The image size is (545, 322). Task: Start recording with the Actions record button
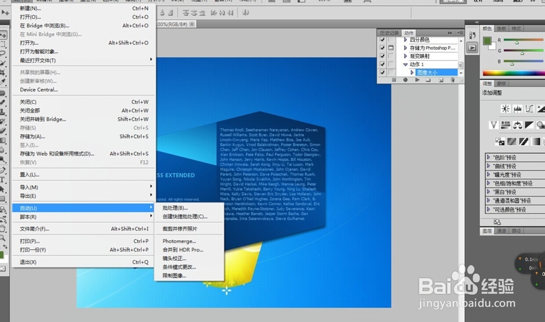(405, 80)
